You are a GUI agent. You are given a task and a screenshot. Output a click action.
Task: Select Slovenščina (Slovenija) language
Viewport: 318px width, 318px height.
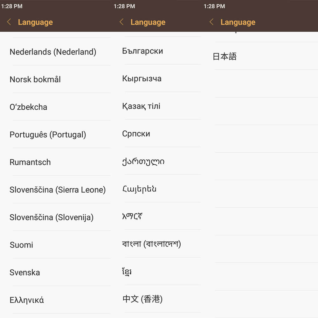(x=52, y=218)
